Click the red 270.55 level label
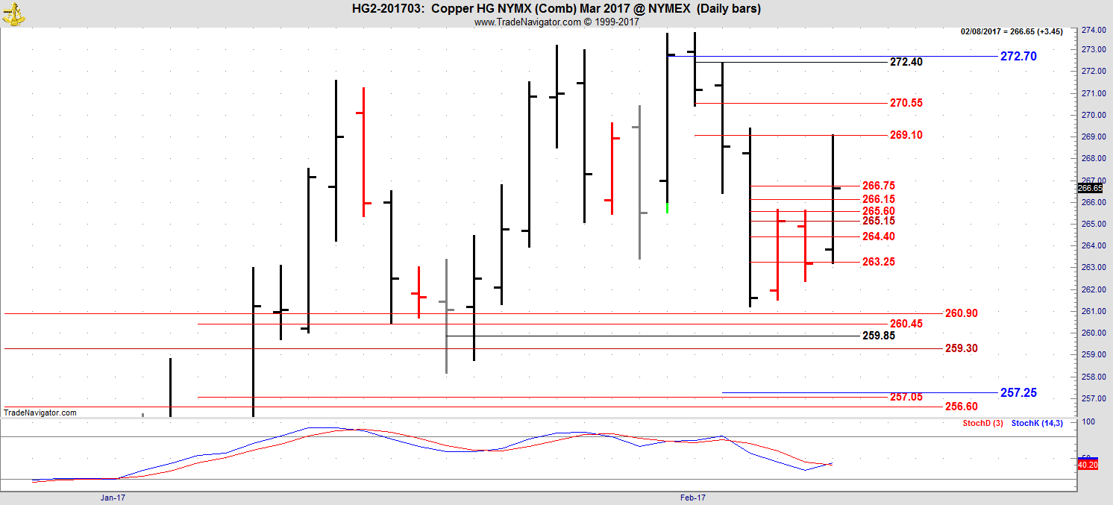The height and width of the screenshot is (505, 1113). pyautogui.click(x=906, y=103)
